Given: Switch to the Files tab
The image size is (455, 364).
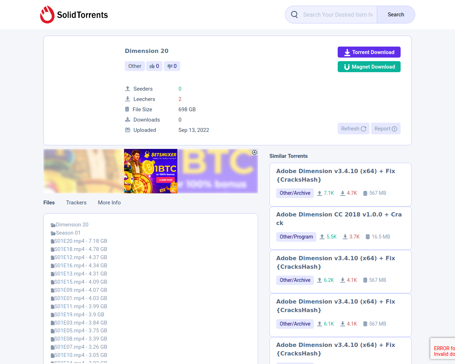Looking at the screenshot, I should click(x=49, y=203).
